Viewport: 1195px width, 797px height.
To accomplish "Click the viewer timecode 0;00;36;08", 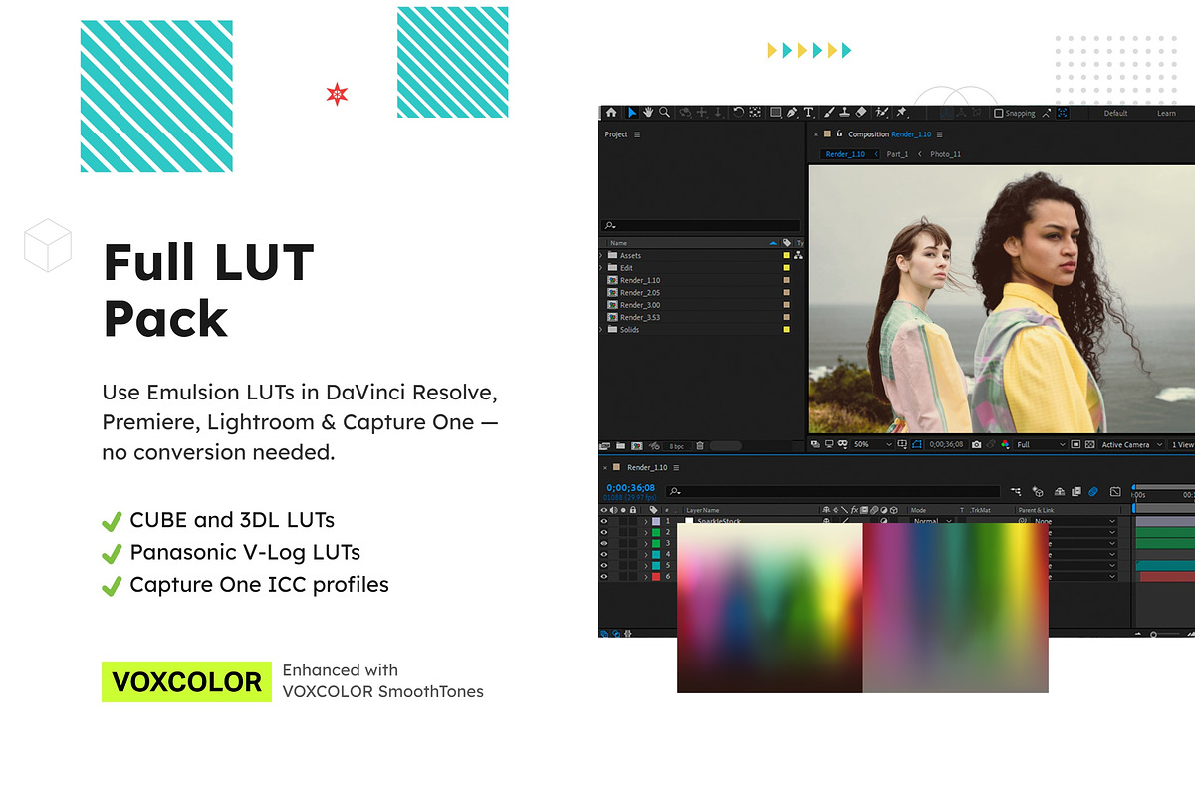I will click(x=946, y=445).
